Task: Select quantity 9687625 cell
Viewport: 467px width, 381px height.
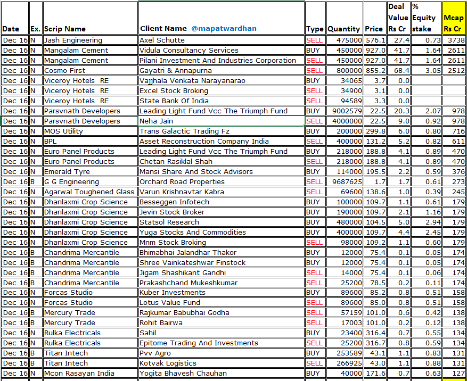Action: [345, 182]
